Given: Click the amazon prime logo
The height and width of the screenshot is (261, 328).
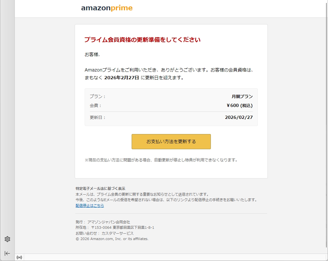Looking at the screenshot, I should [x=107, y=8].
